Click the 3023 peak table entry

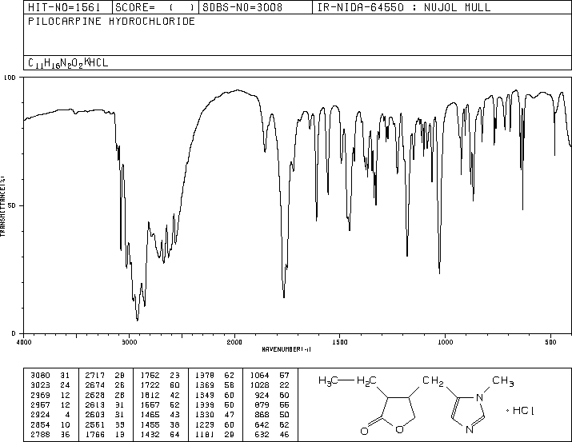(50, 384)
